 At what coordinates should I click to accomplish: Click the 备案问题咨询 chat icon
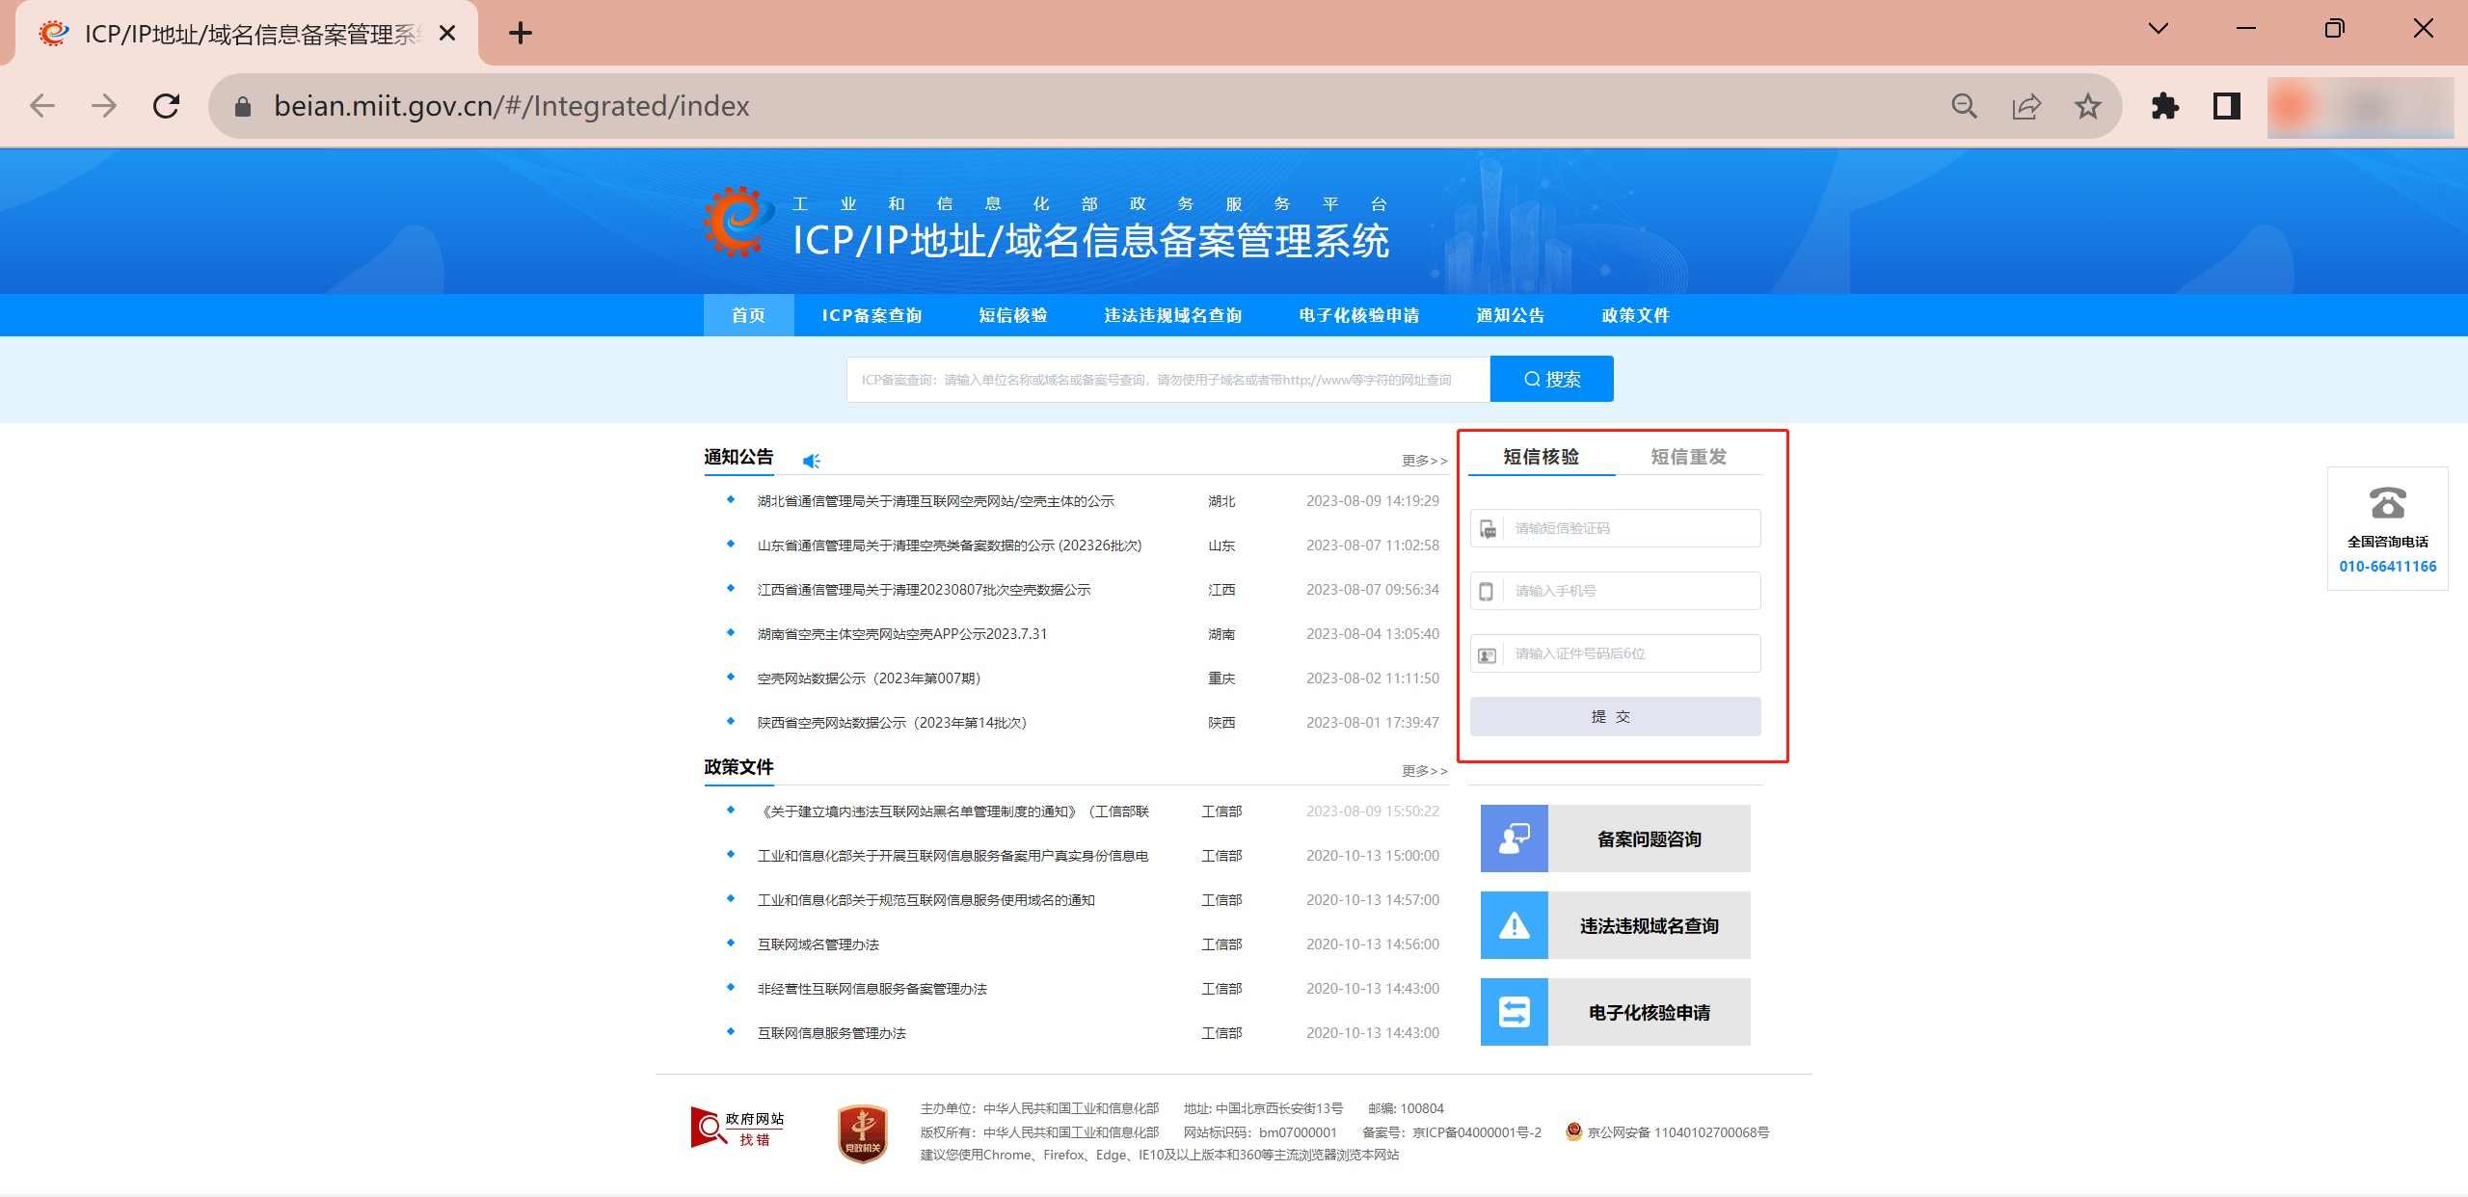[x=1513, y=838]
